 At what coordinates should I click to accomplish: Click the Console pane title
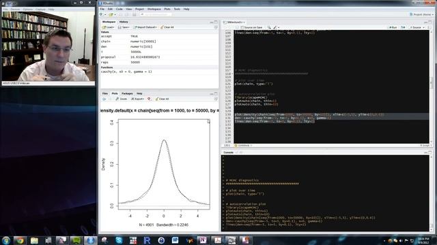[228, 152]
